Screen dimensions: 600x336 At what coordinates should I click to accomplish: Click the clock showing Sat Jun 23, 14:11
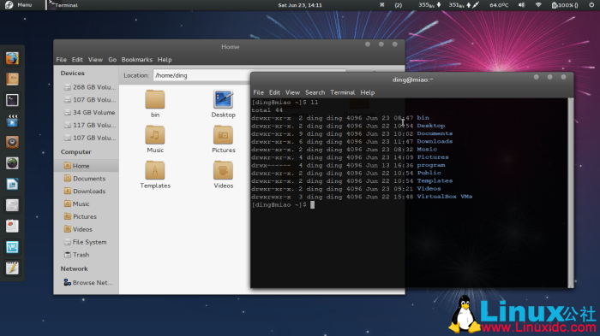[x=300, y=5]
